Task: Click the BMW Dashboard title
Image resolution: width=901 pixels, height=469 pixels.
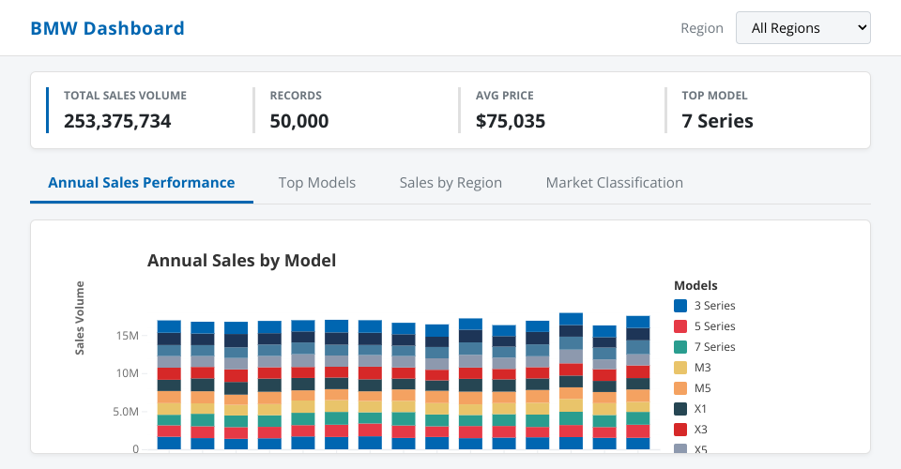Action: click(x=107, y=28)
